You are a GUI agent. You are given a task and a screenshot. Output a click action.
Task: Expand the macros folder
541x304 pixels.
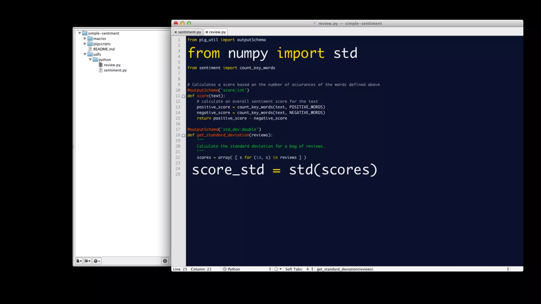85,39
